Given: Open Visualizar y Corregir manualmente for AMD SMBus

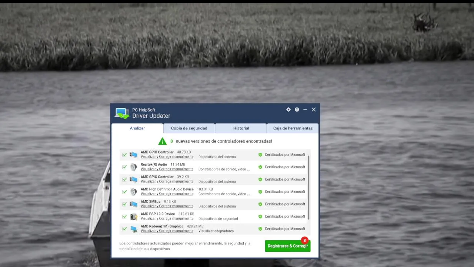Looking at the screenshot, I should coord(167,206).
